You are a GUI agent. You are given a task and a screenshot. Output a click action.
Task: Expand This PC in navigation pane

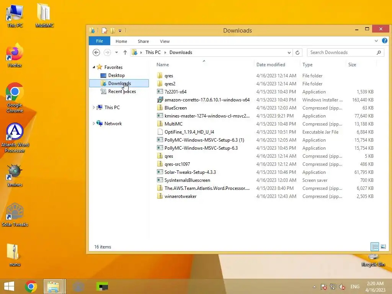point(94,108)
